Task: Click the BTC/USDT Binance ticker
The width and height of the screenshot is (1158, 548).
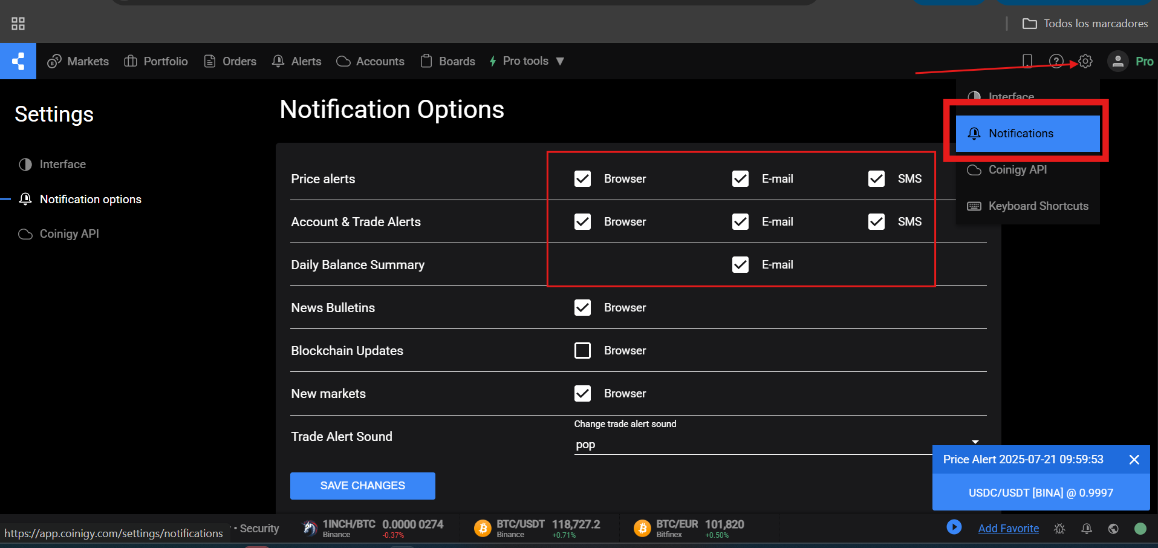Action: [538, 528]
